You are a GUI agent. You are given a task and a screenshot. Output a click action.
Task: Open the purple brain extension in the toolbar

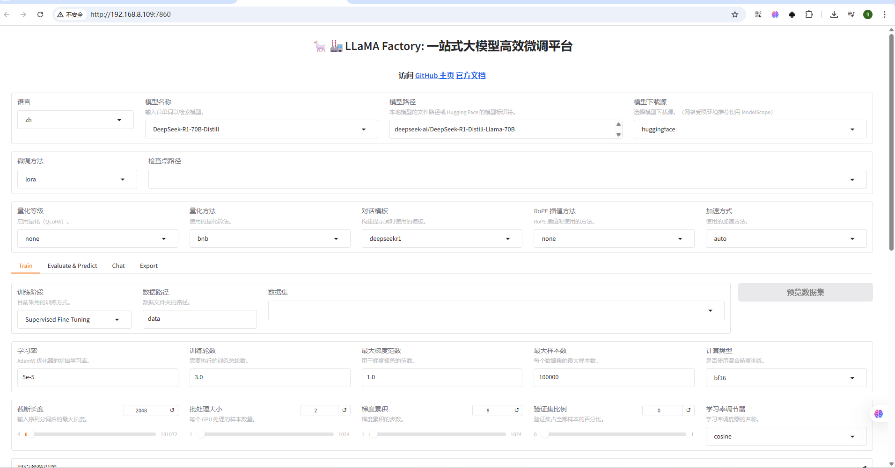click(x=775, y=14)
